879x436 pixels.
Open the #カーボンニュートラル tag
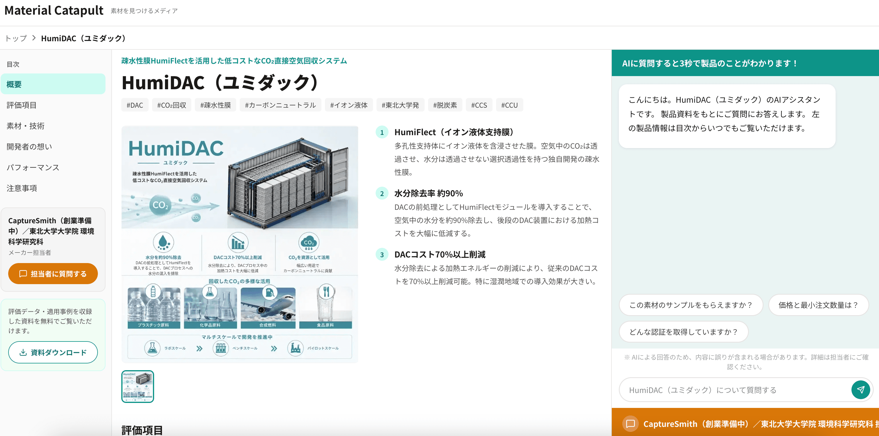(x=280, y=105)
